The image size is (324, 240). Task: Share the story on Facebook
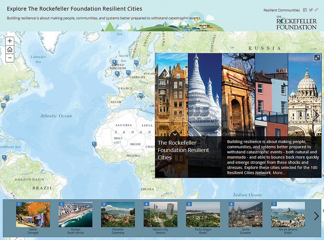305,10
